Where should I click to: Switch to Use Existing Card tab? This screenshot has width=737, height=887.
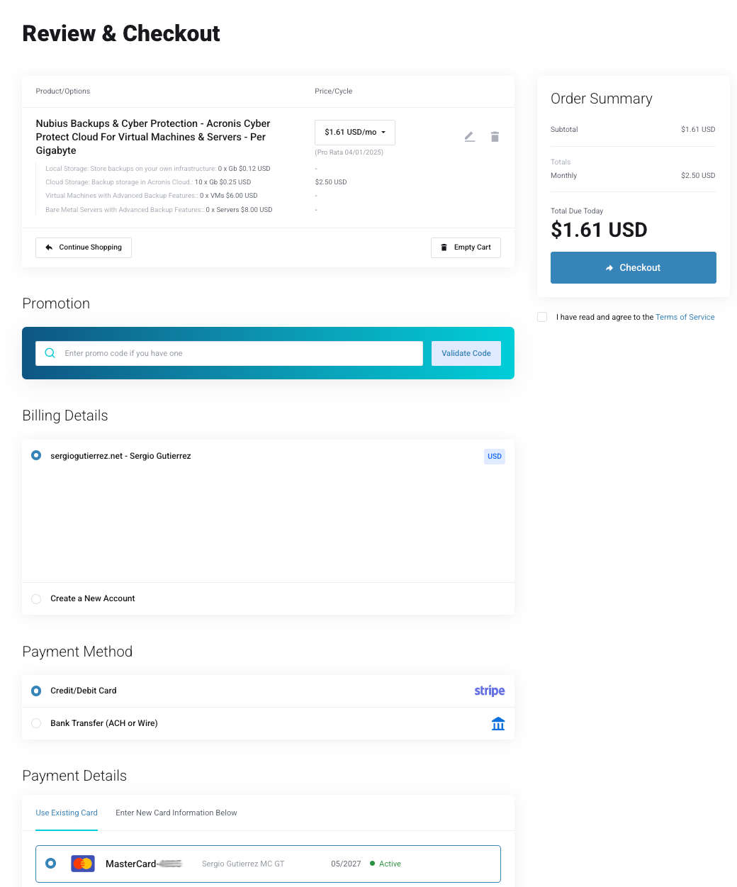(x=67, y=813)
